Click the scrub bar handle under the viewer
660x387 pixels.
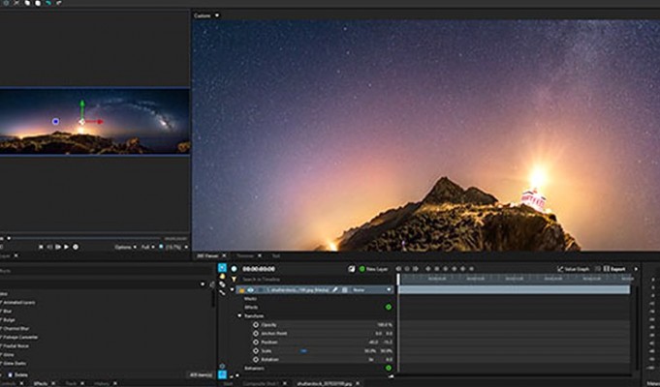pos(9,239)
